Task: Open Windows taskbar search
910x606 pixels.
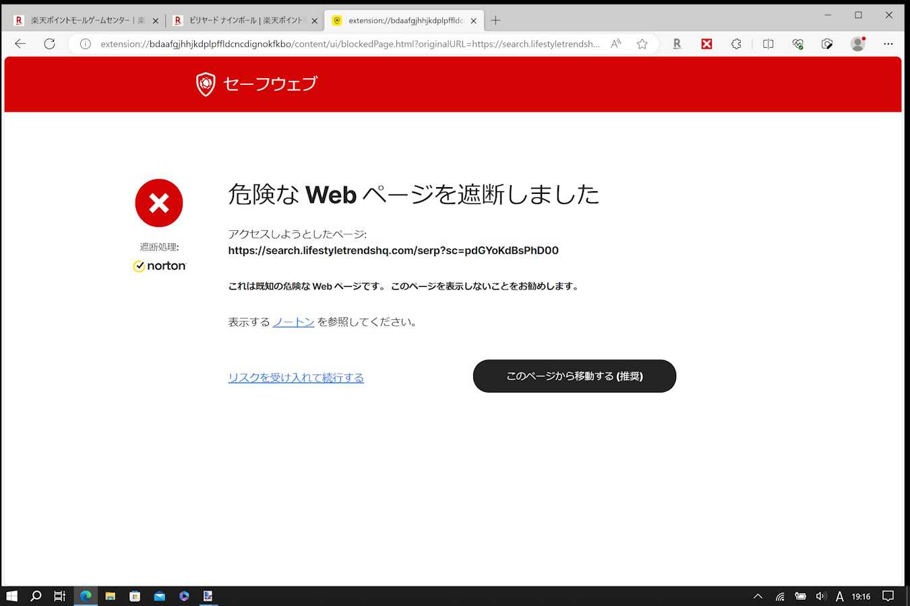Action: point(36,596)
